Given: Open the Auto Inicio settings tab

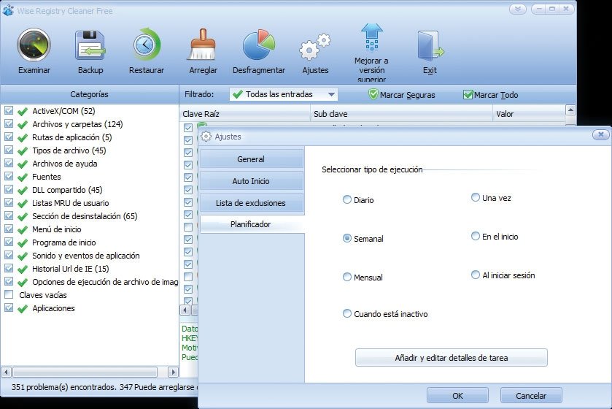Looking at the screenshot, I should pos(251,181).
